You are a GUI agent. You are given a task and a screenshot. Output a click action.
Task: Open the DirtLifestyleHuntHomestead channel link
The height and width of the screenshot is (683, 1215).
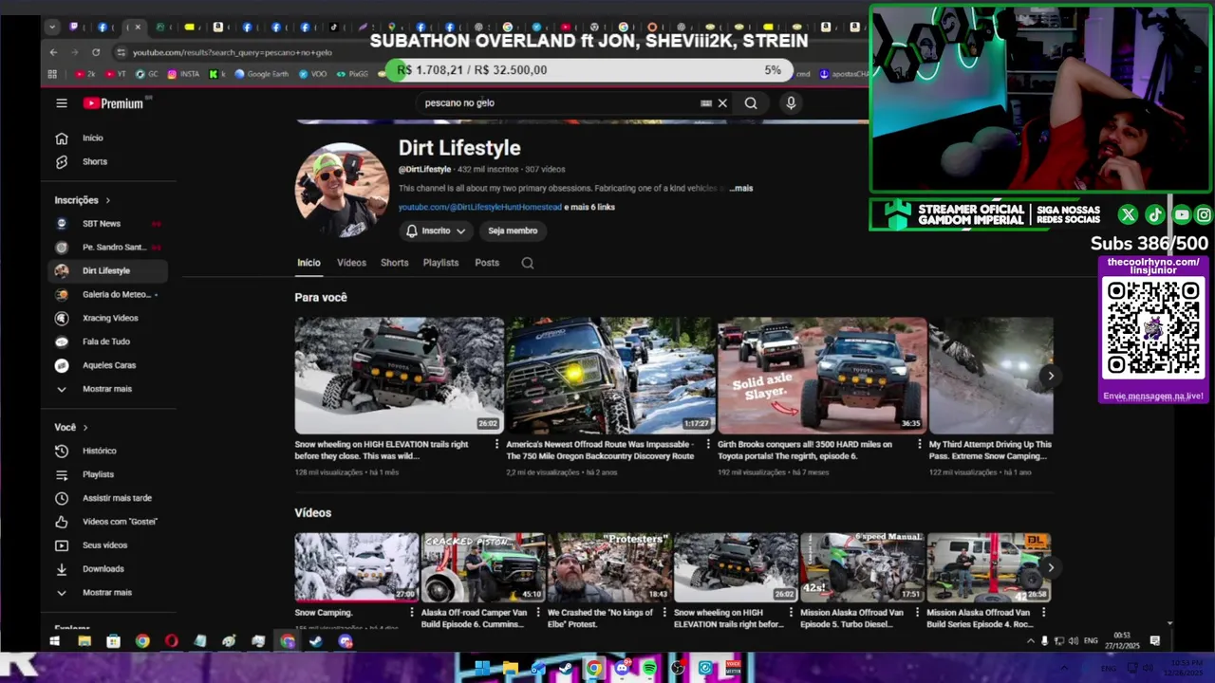pos(479,208)
